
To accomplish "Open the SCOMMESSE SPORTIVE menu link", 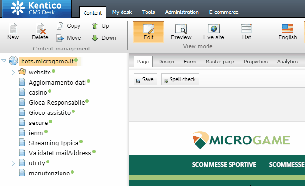I will (224, 164).
